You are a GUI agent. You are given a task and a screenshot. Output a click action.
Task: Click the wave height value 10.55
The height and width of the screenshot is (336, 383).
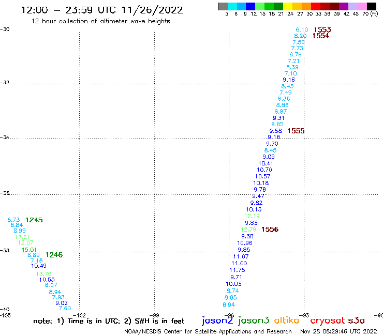47,280
